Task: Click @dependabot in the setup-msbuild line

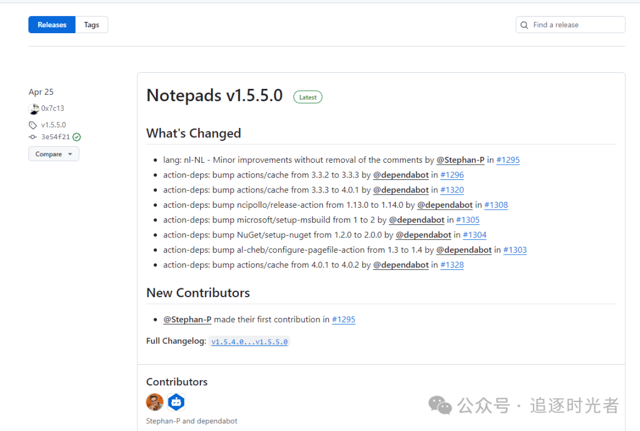Action: [417, 220]
